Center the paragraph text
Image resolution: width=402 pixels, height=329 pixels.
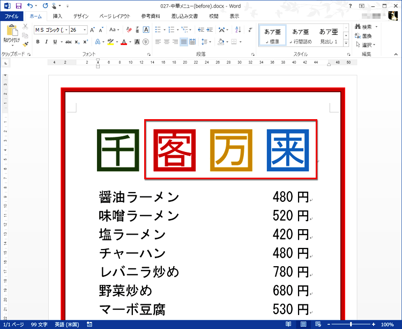click(x=167, y=42)
